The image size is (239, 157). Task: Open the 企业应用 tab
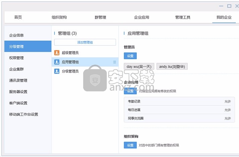click(141, 17)
